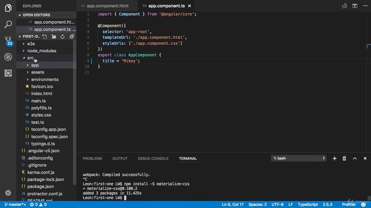Viewport: 371px width, 208px height.
Task: Click the New File icon in explorer
Action: [x=45, y=36]
